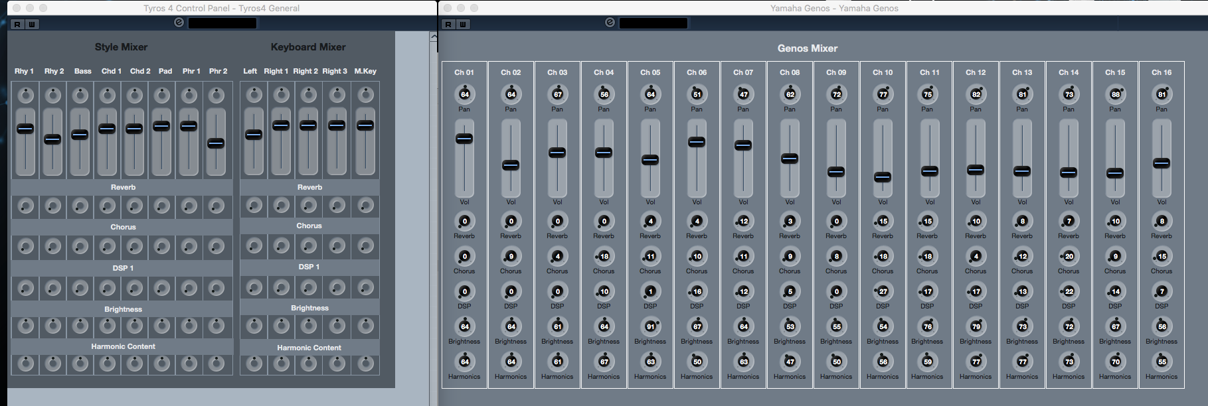Click the Left volume fader in Keyboard Mixer
The image size is (1208, 406).
(254, 135)
